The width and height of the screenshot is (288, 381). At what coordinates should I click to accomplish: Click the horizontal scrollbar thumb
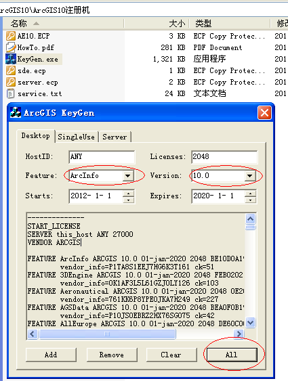107,334
